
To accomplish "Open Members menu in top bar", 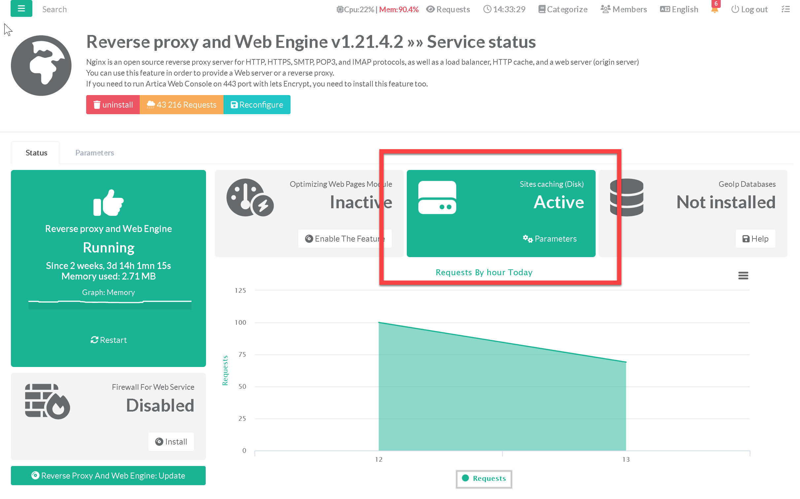I will (x=623, y=9).
